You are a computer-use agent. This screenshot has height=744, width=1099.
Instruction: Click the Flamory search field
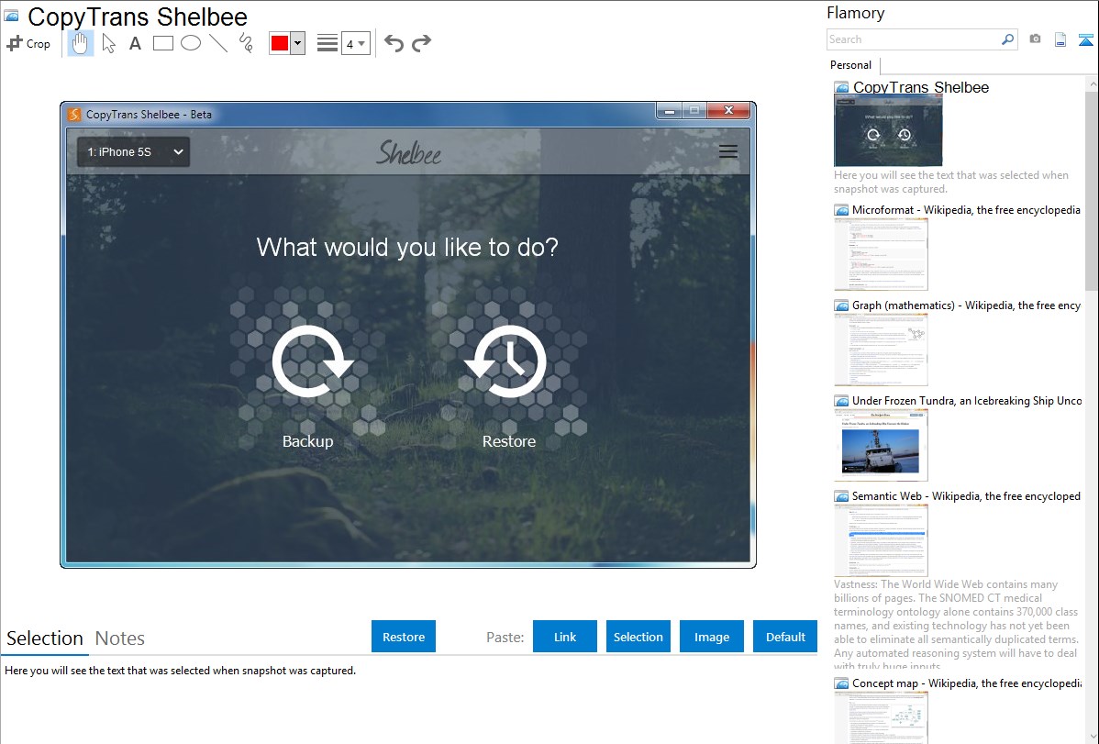tap(913, 39)
